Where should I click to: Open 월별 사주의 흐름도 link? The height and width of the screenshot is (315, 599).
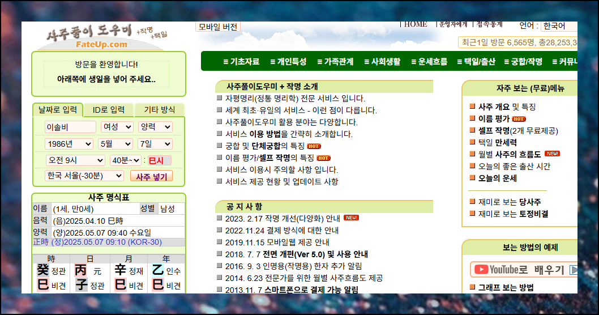pos(509,155)
